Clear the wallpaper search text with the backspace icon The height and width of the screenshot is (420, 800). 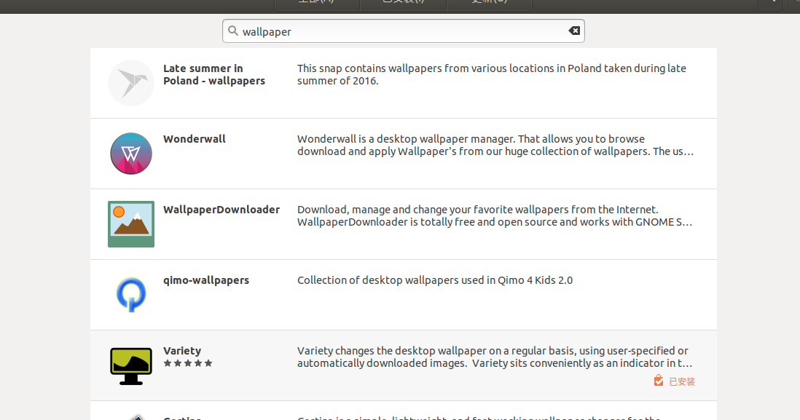click(x=574, y=31)
